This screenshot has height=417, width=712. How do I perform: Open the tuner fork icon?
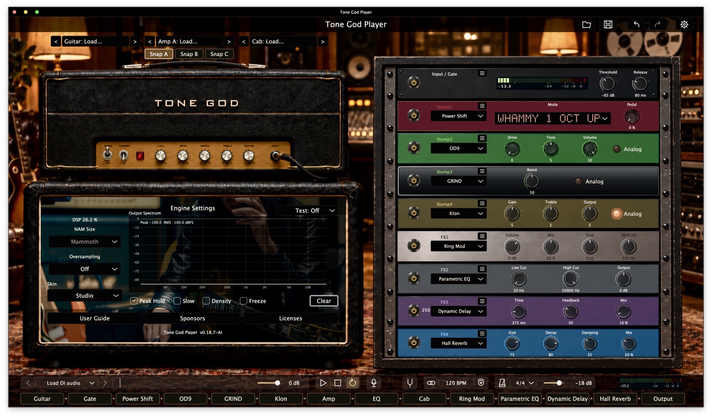click(x=410, y=383)
